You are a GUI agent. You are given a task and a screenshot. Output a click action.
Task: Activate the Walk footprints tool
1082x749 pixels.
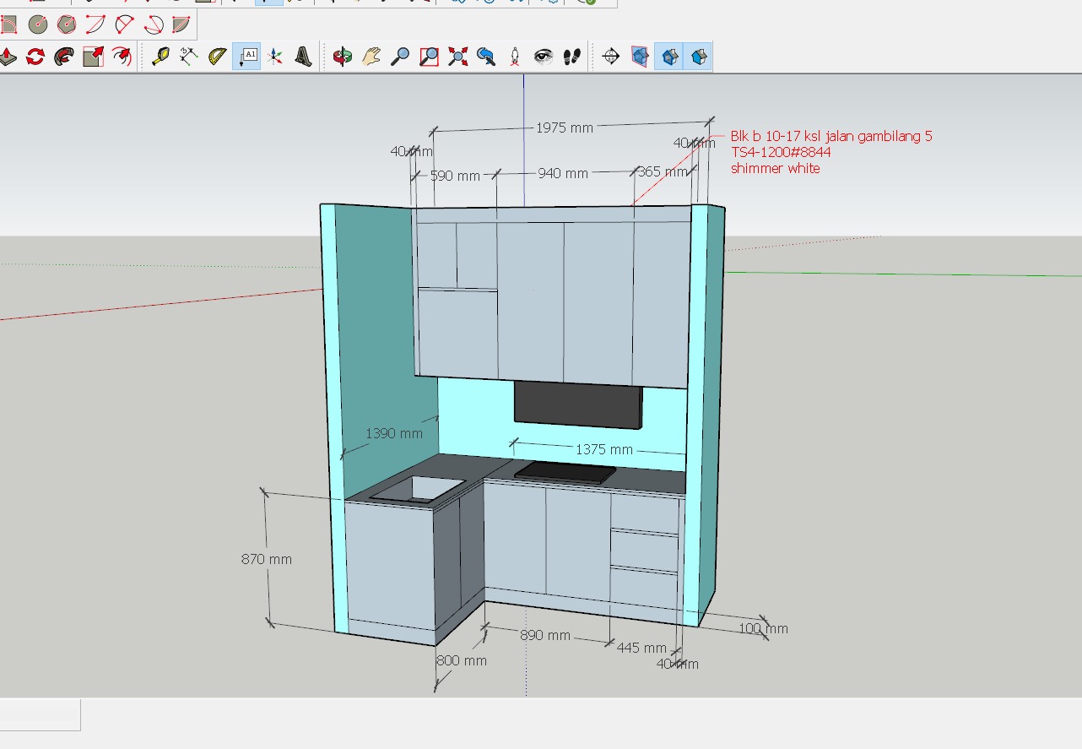(x=572, y=57)
